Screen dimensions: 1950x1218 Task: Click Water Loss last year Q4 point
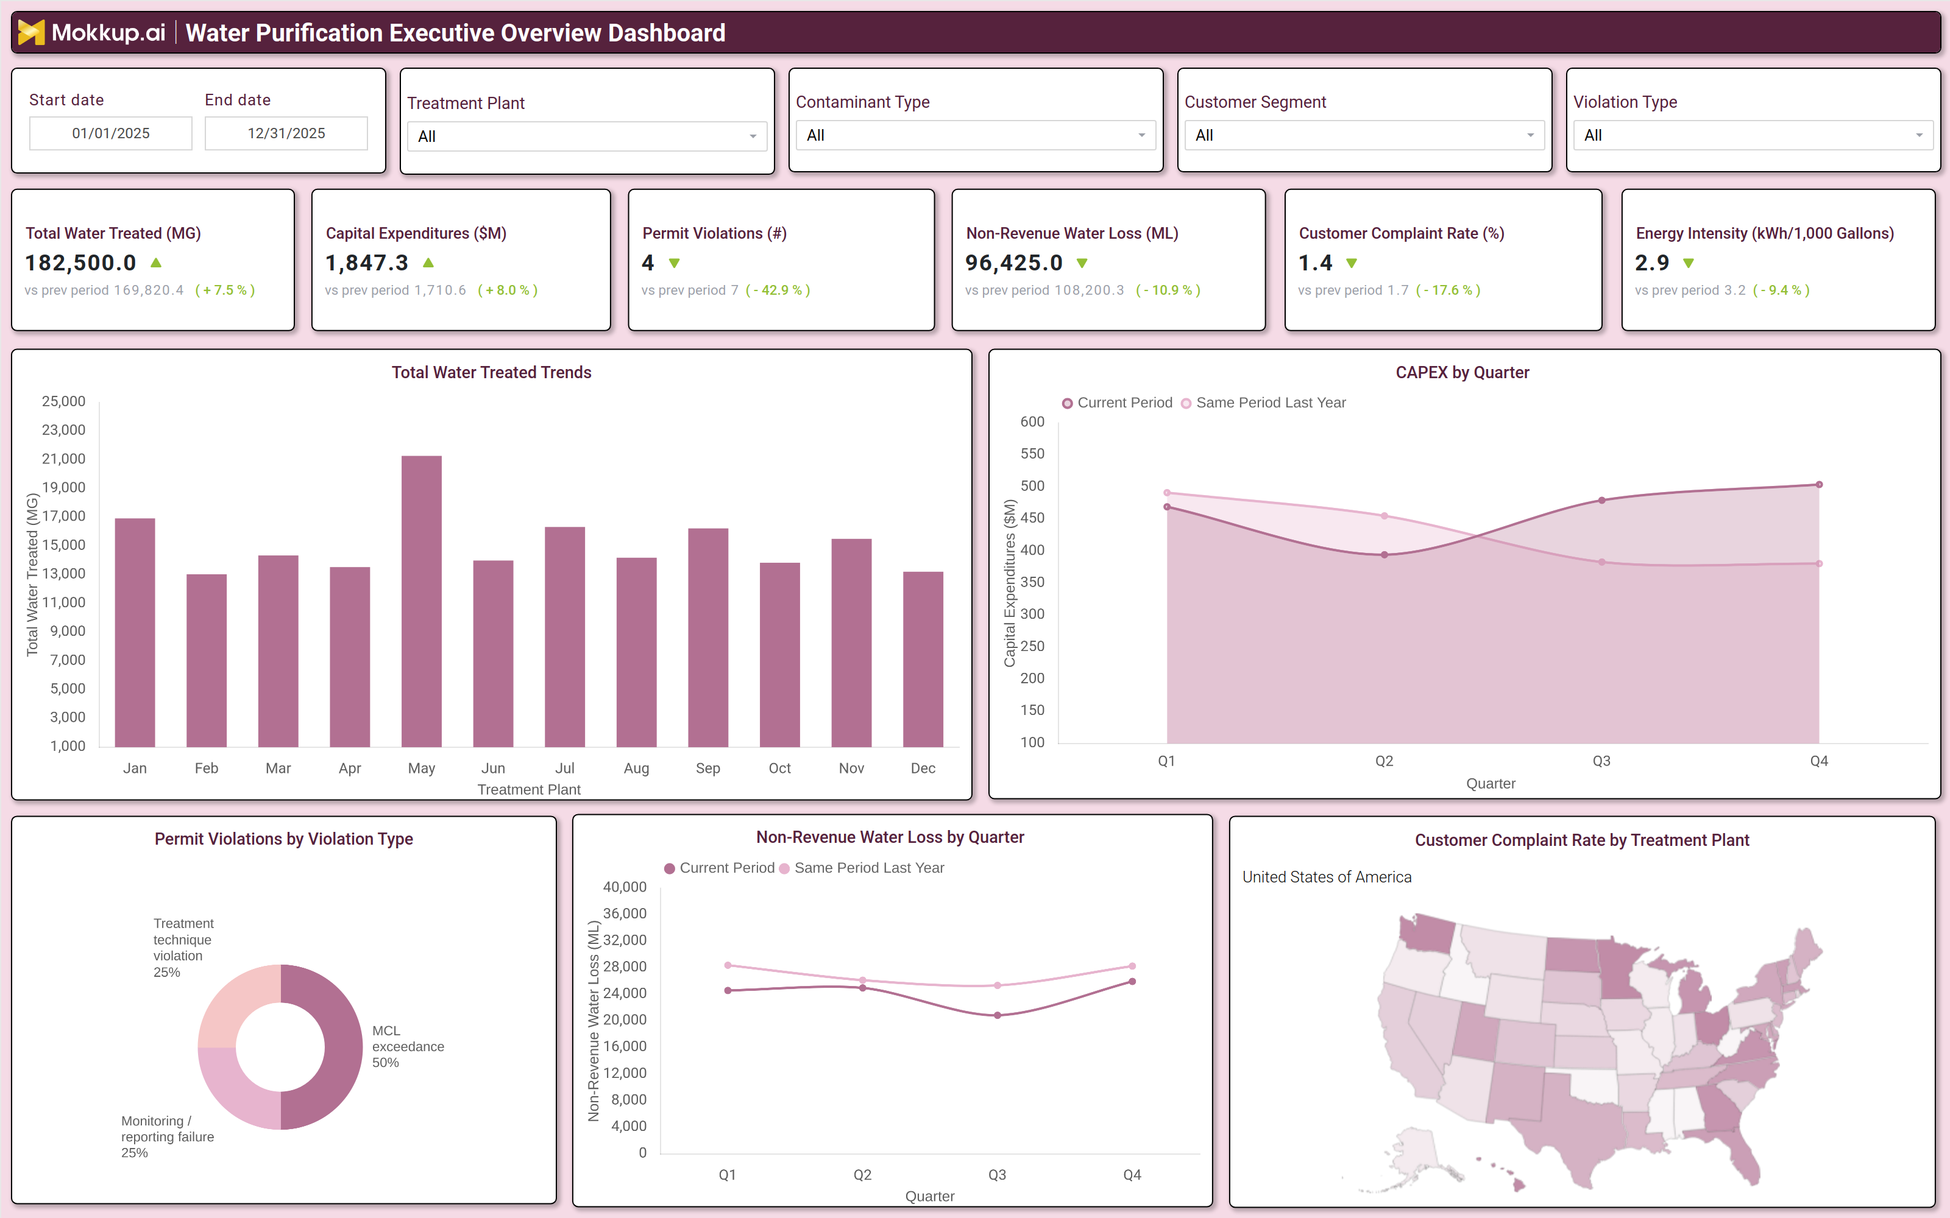pyautogui.click(x=1132, y=966)
